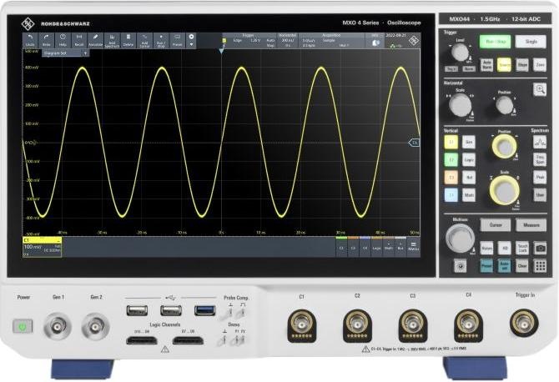Push the Clear button
This screenshot has width=559, height=382.
[x=522, y=266]
